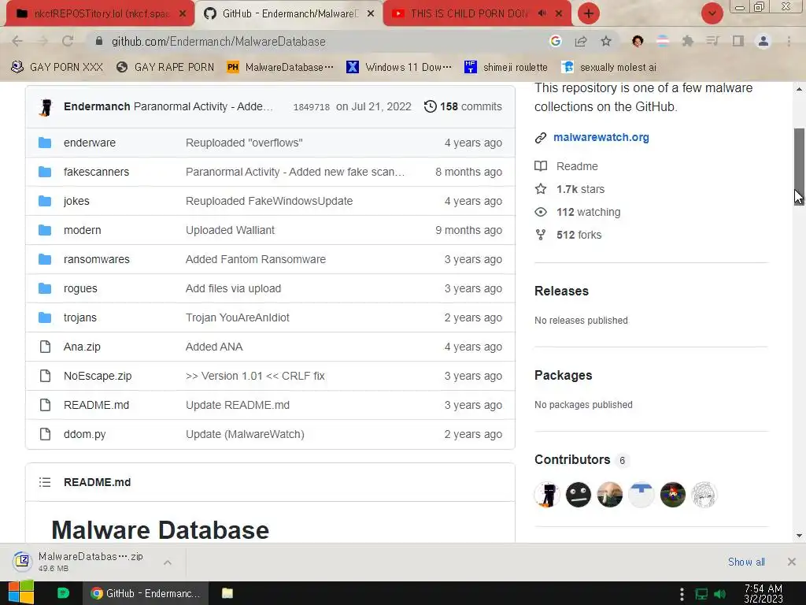Click the Endermanch avatar in the commit header
This screenshot has height=605, width=806.
[46, 107]
